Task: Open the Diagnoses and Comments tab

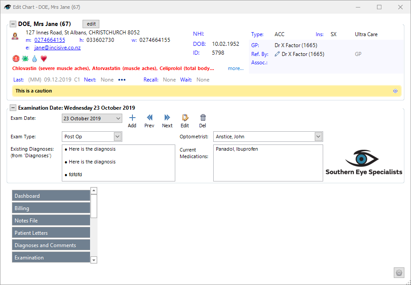Action: click(x=51, y=245)
